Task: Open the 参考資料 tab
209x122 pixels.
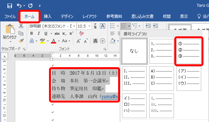Action: tap(114, 17)
